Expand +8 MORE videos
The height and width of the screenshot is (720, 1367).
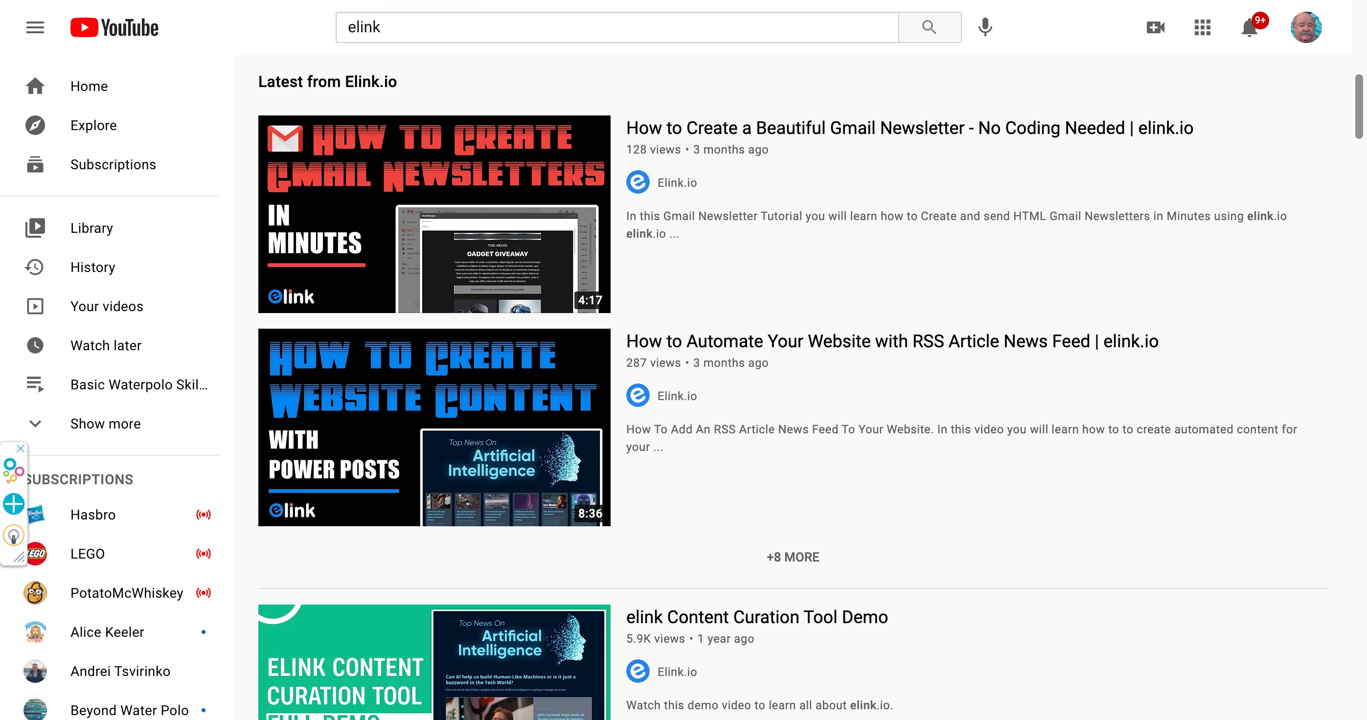coord(793,557)
